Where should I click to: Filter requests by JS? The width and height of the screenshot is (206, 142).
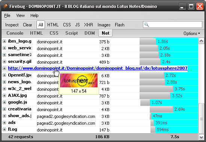tap(77, 25)
